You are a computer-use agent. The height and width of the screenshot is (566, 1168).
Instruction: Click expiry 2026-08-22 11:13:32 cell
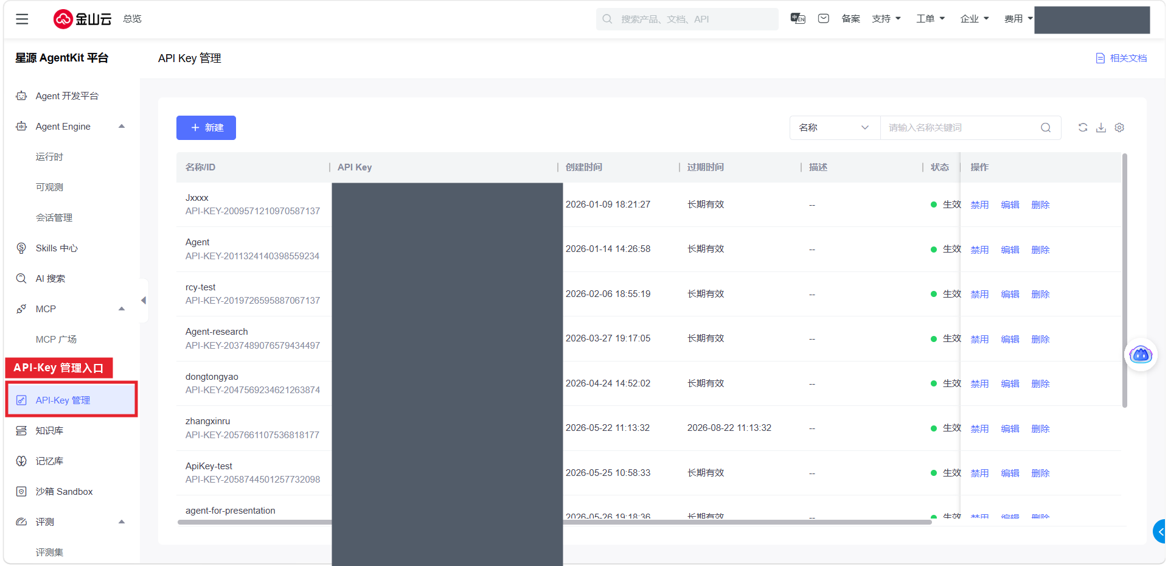pyautogui.click(x=729, y=428)
